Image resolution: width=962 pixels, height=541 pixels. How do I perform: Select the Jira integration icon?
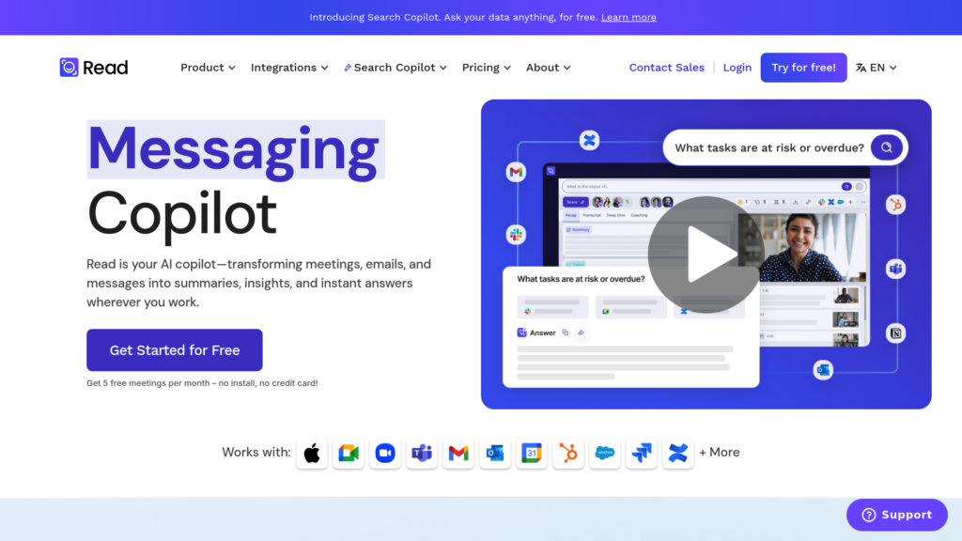point(642,453)
